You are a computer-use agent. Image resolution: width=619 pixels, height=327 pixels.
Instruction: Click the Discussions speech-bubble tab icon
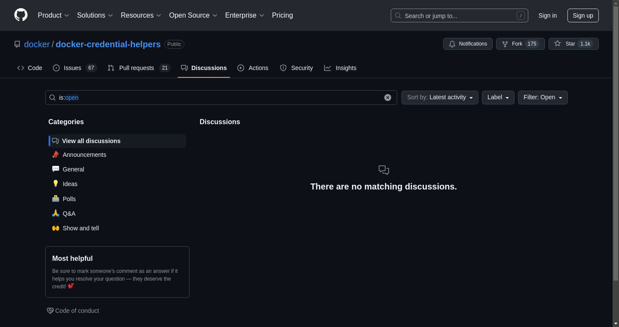184,68
